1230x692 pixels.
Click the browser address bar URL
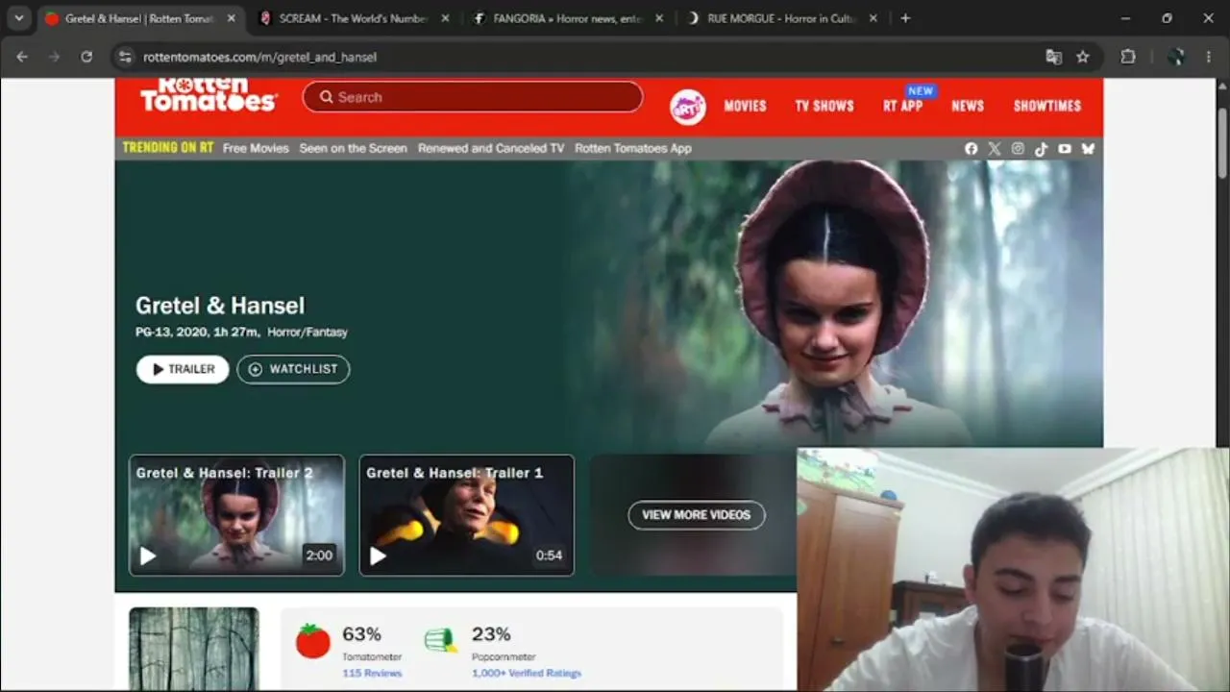259,57
